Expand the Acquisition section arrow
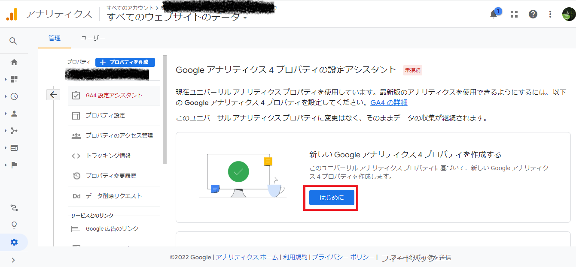The height and width of the screenshot is (267, 576). tap(6, 131)
